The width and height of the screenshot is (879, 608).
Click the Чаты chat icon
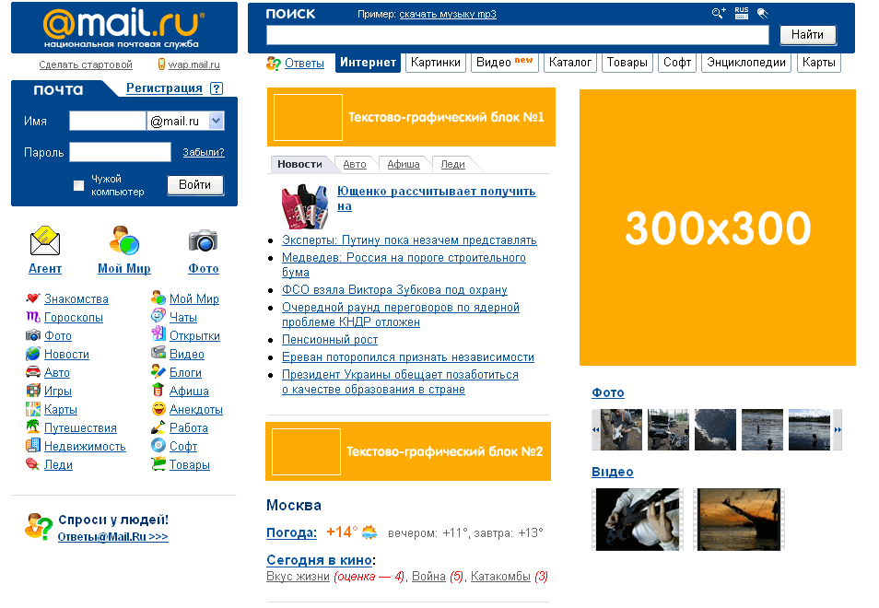tap(158, 316)
